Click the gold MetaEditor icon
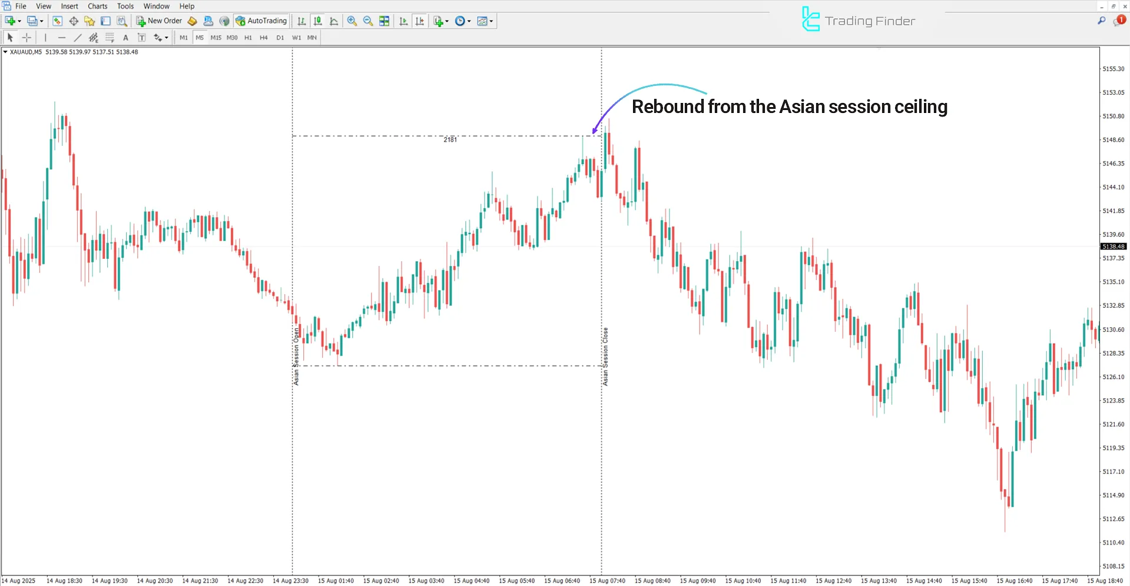This screenshot has width=1130, height=586. coord(192,21)
